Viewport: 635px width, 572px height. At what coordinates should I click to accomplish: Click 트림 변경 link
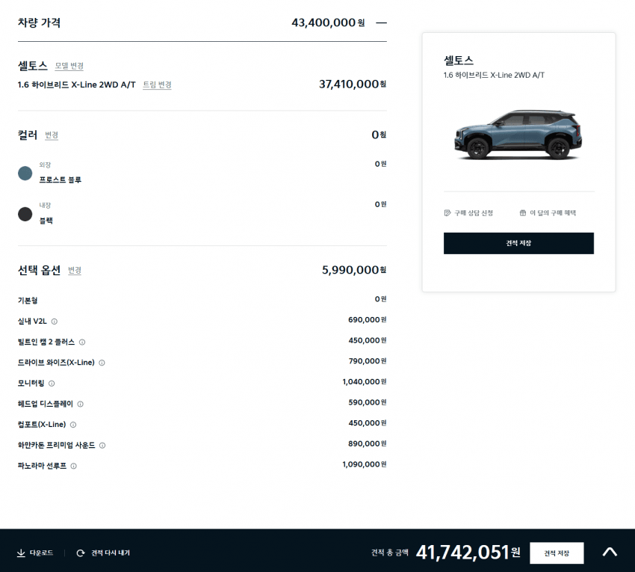pos(157,84)
